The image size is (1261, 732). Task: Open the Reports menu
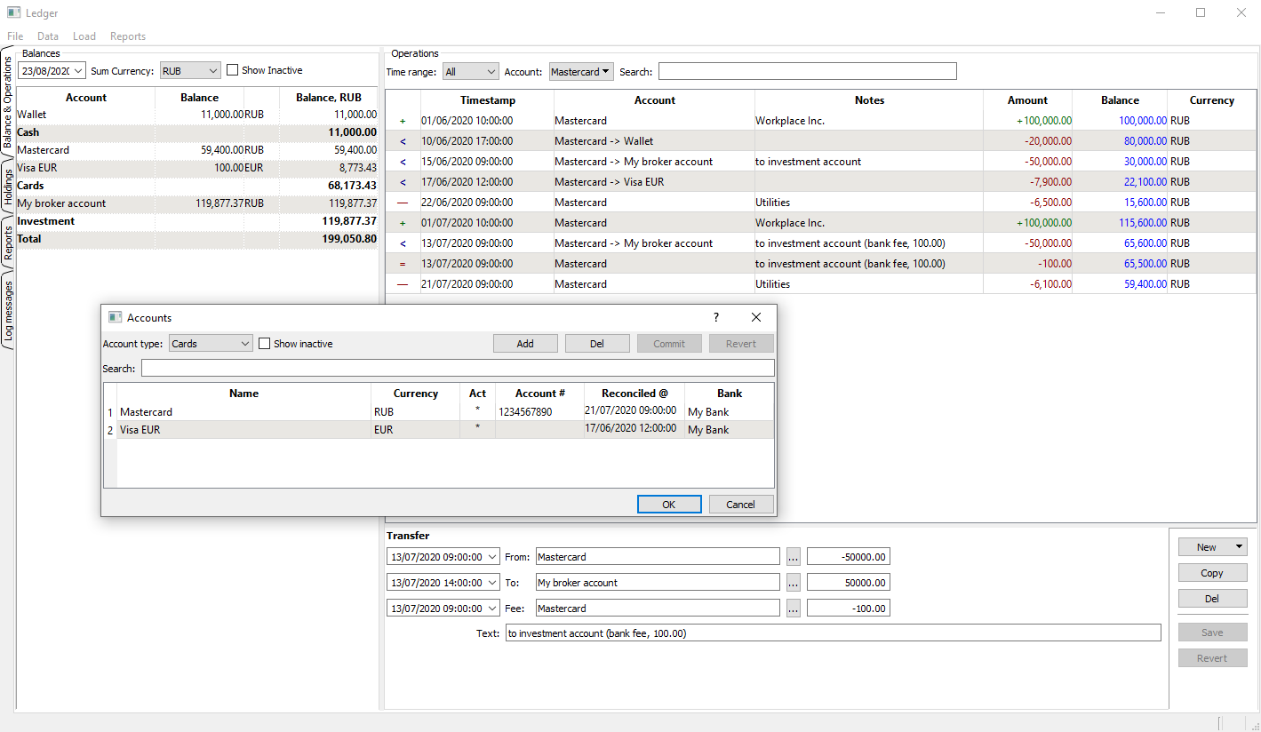click(128, 36)
